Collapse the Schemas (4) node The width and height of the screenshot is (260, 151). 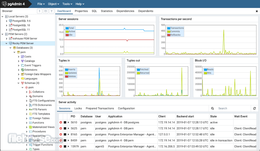tap(19, 83)
